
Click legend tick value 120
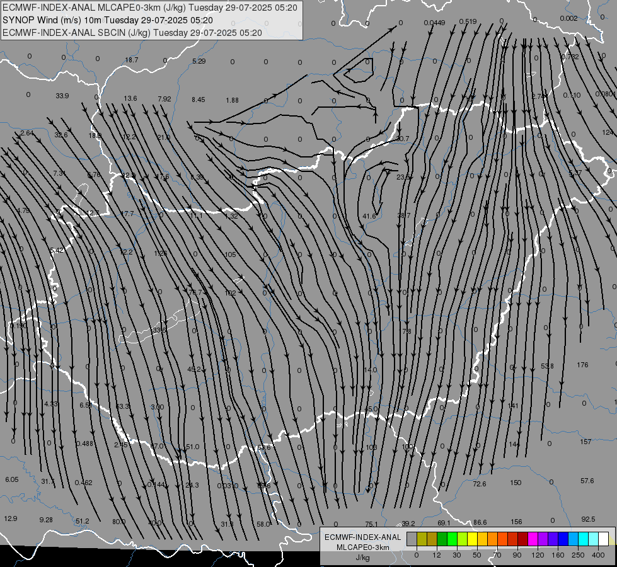tap(538, 555)
